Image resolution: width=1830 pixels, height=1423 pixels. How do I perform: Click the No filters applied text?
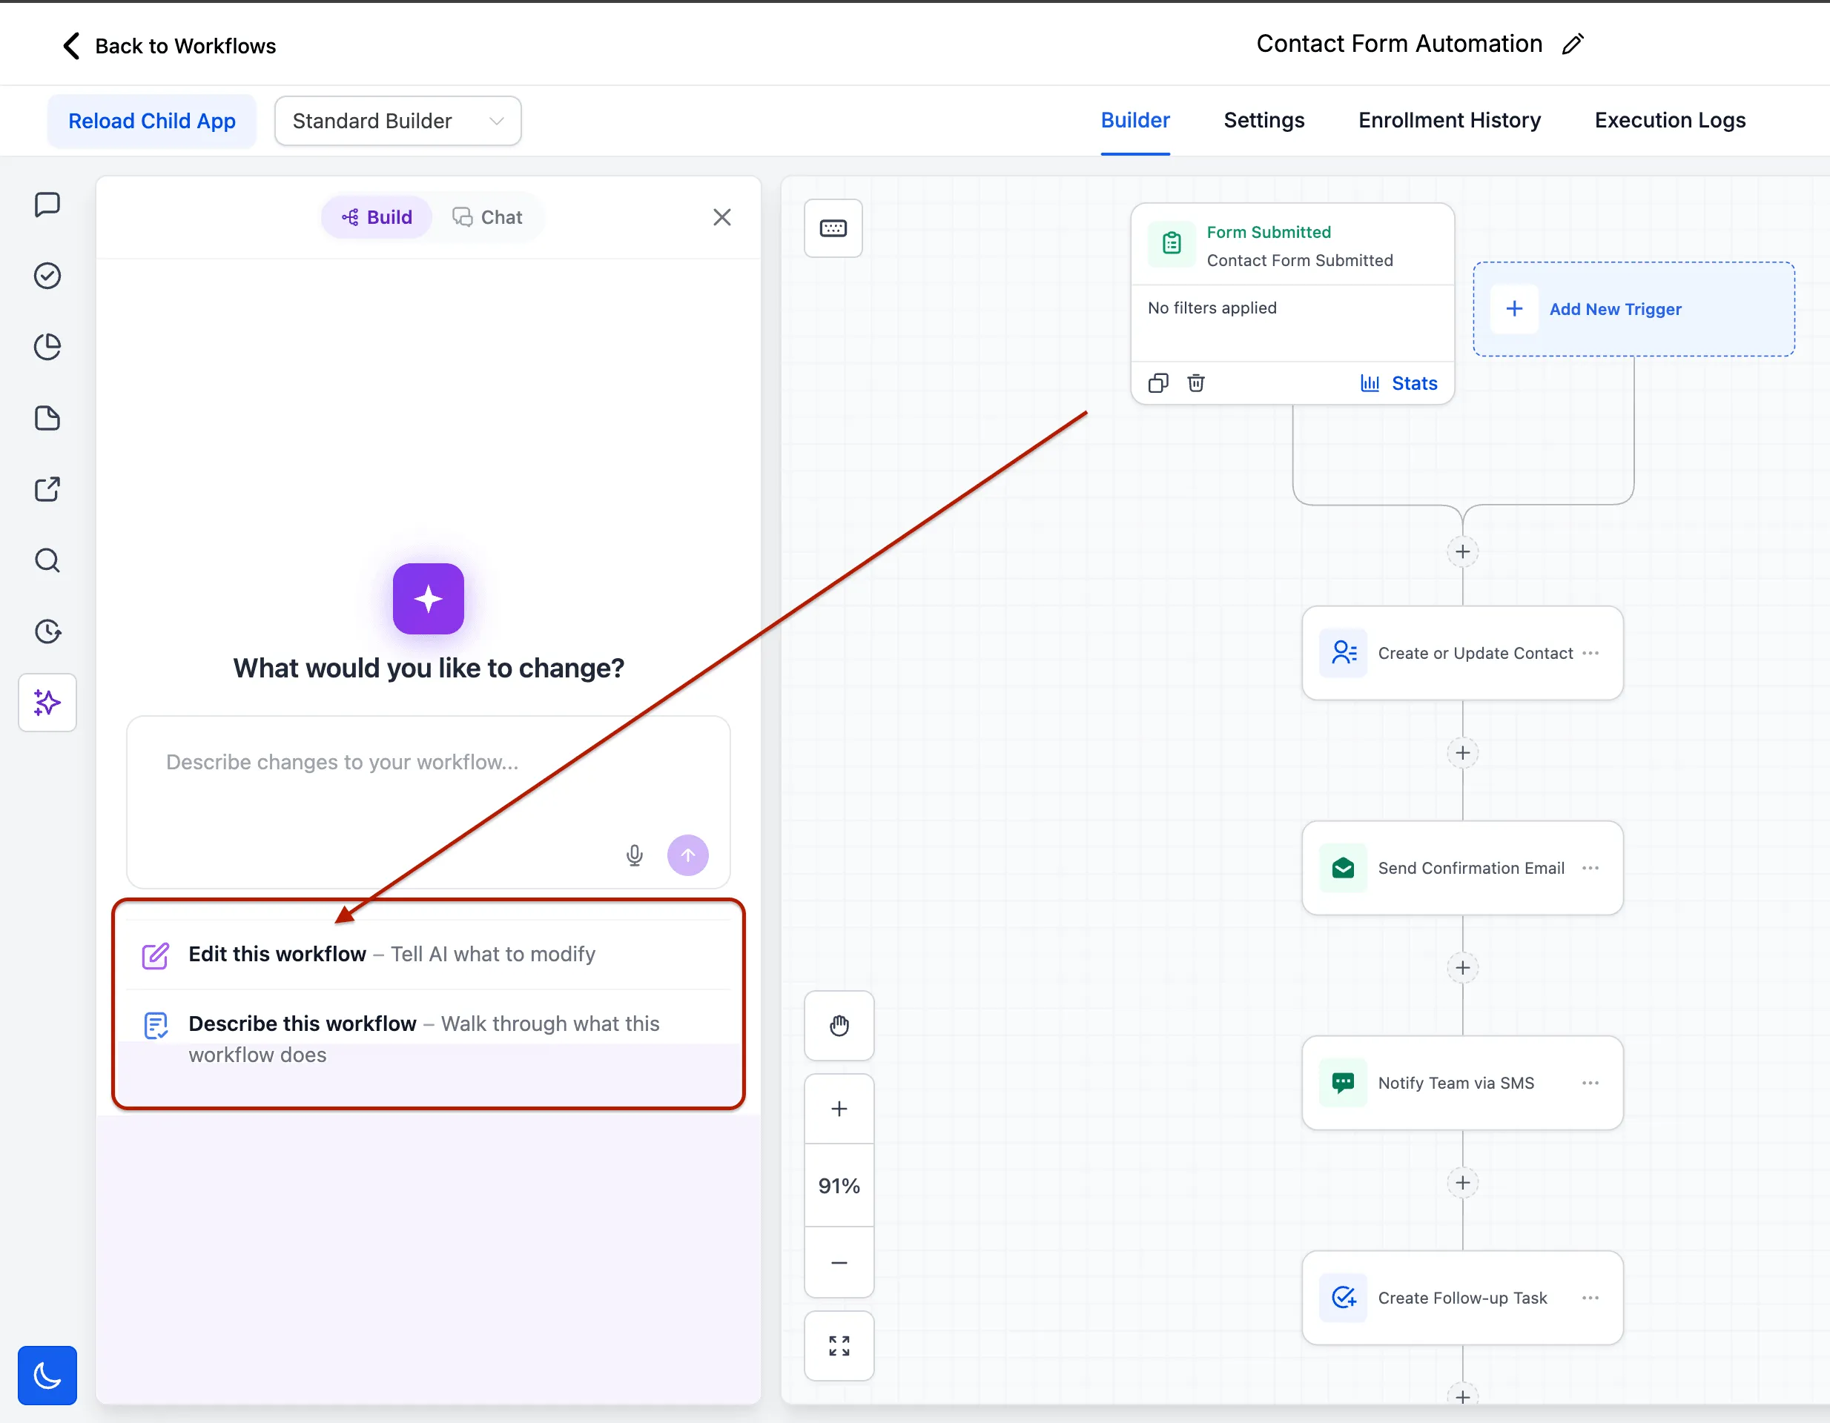1212,308
